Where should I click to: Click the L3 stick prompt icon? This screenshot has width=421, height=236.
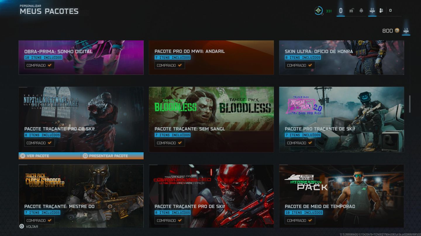[x=406, y=30]
